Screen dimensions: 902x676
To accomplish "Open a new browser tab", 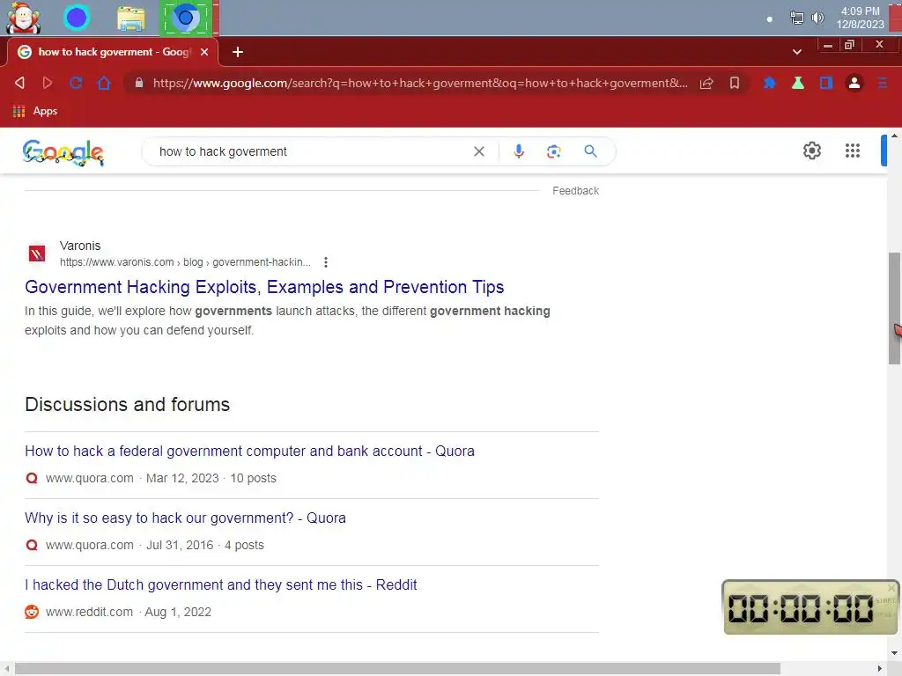I will 238,52.
